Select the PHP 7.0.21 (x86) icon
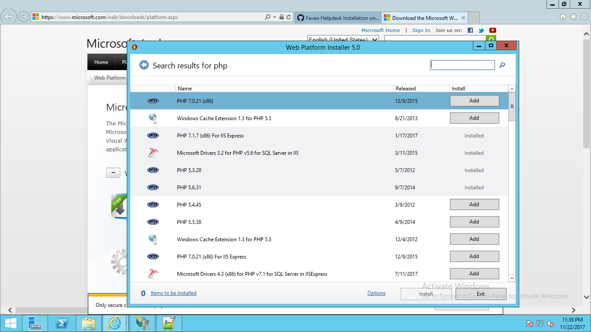This screenshot has height=332, width=591. (x=153, y=101)
